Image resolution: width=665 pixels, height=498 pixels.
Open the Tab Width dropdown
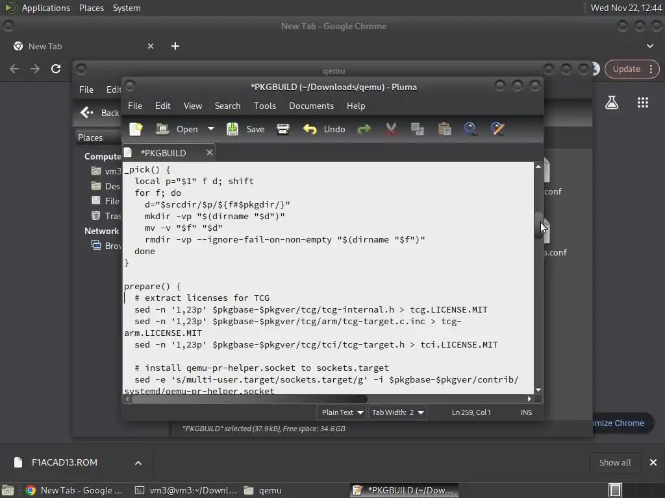[x=397, y=412]
